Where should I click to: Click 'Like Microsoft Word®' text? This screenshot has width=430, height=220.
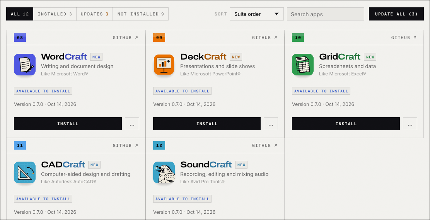click(65, 74)
